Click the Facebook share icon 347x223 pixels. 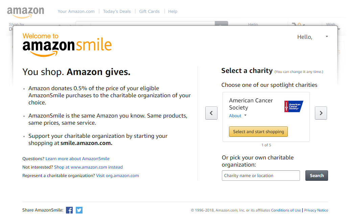pos(69,210)
